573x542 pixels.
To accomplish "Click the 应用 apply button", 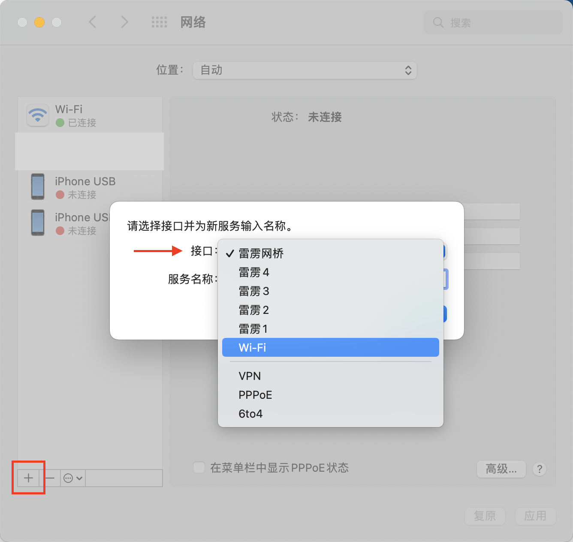I will (535, 516).
